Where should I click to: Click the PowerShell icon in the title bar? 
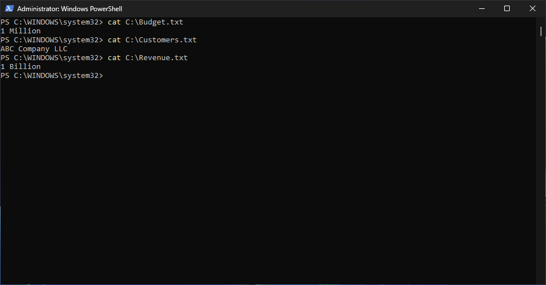pos(9,9)
